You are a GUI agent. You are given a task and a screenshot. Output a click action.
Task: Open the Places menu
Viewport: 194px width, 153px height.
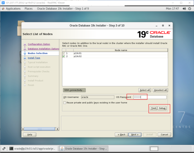tap(29, 8)
